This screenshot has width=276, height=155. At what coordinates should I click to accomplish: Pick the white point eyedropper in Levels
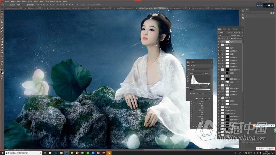click(188, 81)
